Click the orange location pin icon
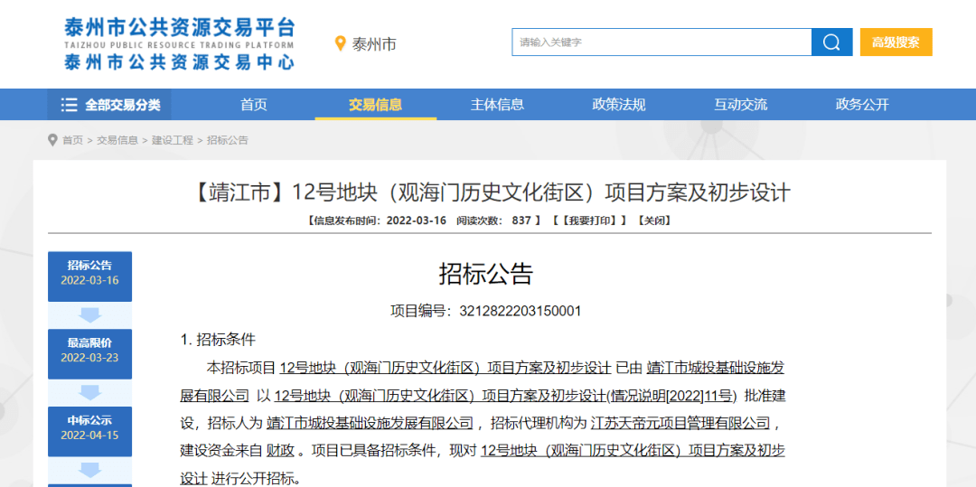 coord(341,43)
